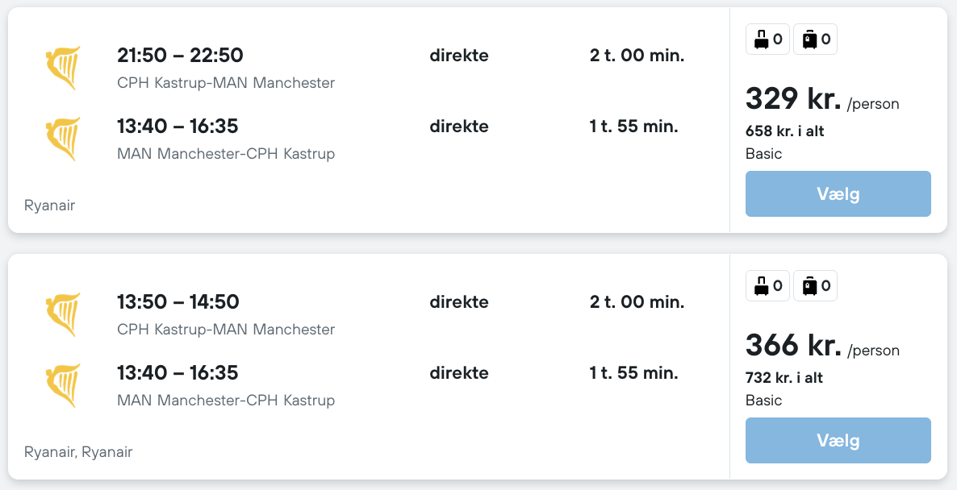Screen dimensions: 957x490
Task: Click Ryanair logo beside the 13:50 departure
Action: pyautogui.click(x=63, y=314)
